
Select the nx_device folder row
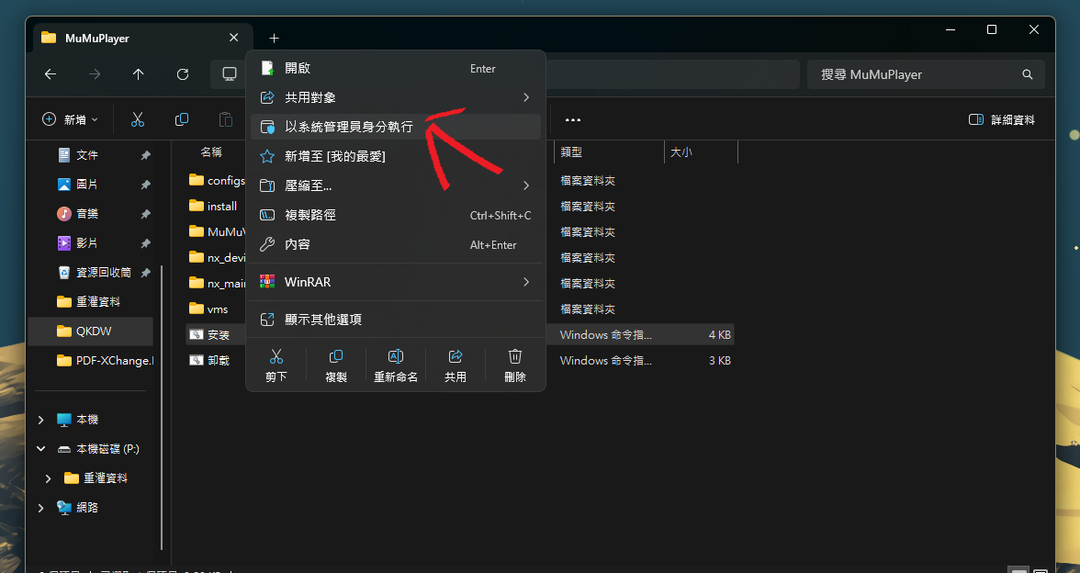(217, 257)
